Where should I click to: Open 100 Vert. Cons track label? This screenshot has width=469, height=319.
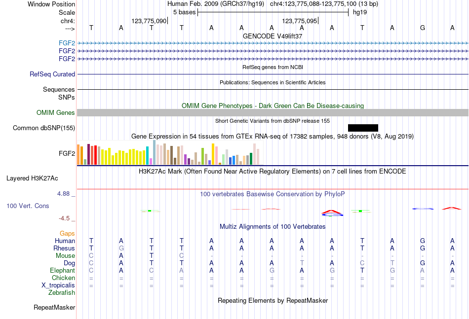pos(28,206)
